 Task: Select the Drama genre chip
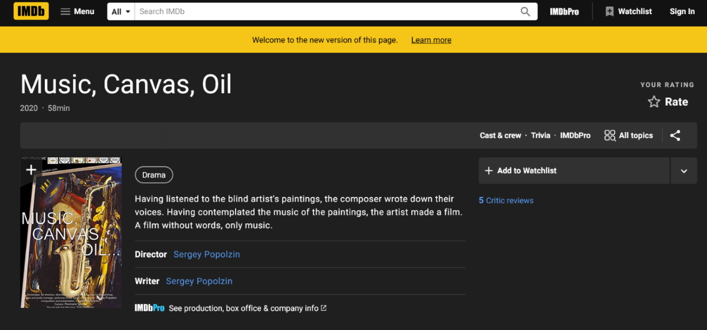point(154,175)
